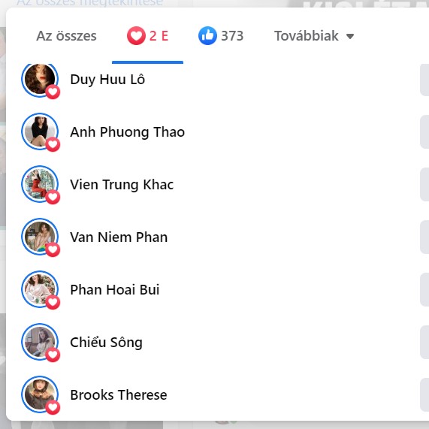Open Chiểu Sông's profile picture
The height and width of the screenshot is (429, 429).
40,342
